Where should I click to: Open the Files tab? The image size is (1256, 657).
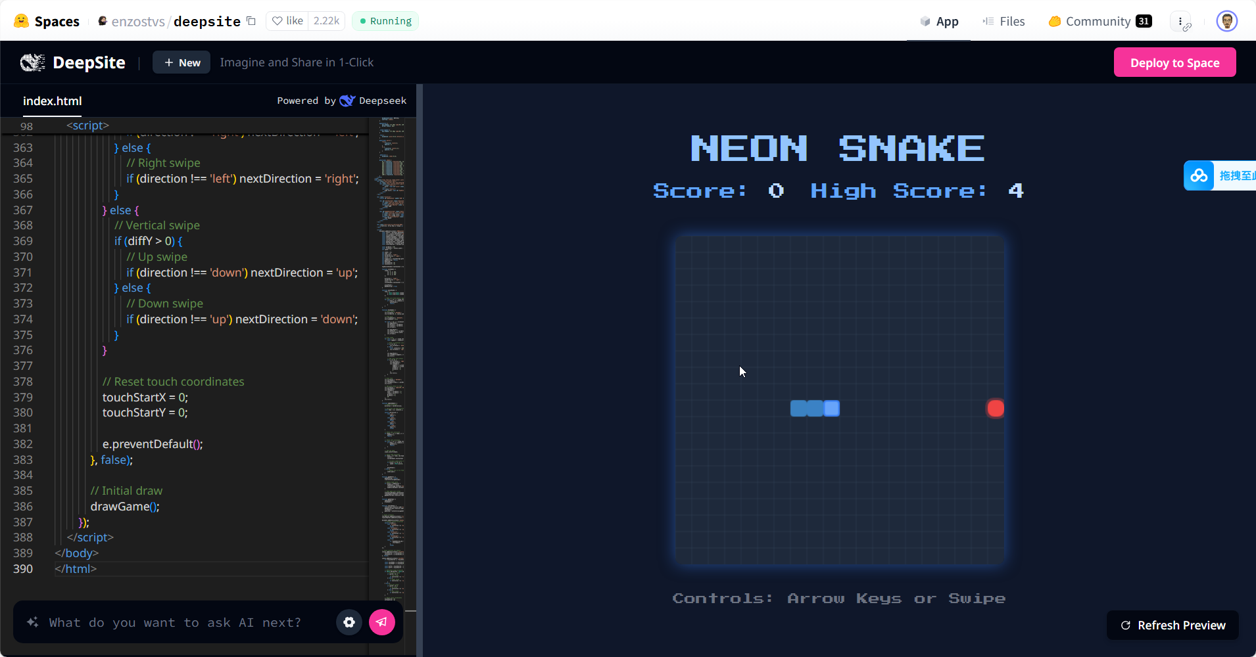pyautogui.click(x=1003, y=21)
